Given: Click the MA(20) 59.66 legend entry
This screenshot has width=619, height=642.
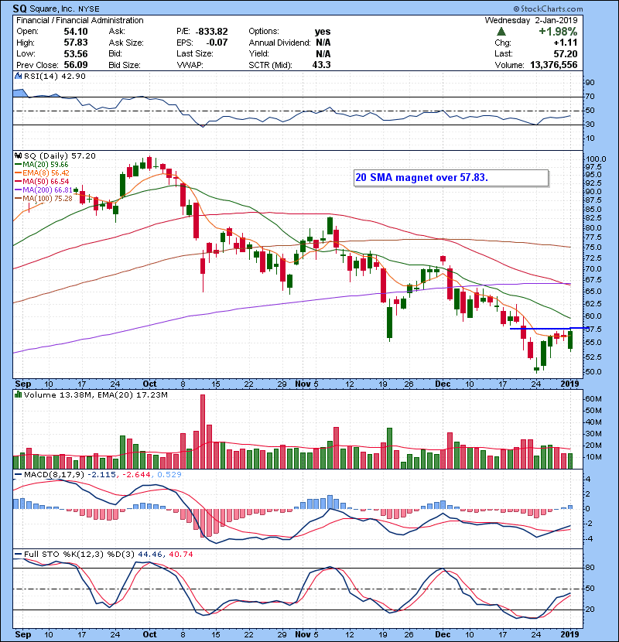Looking at the screenshot, I should [41, 165].
